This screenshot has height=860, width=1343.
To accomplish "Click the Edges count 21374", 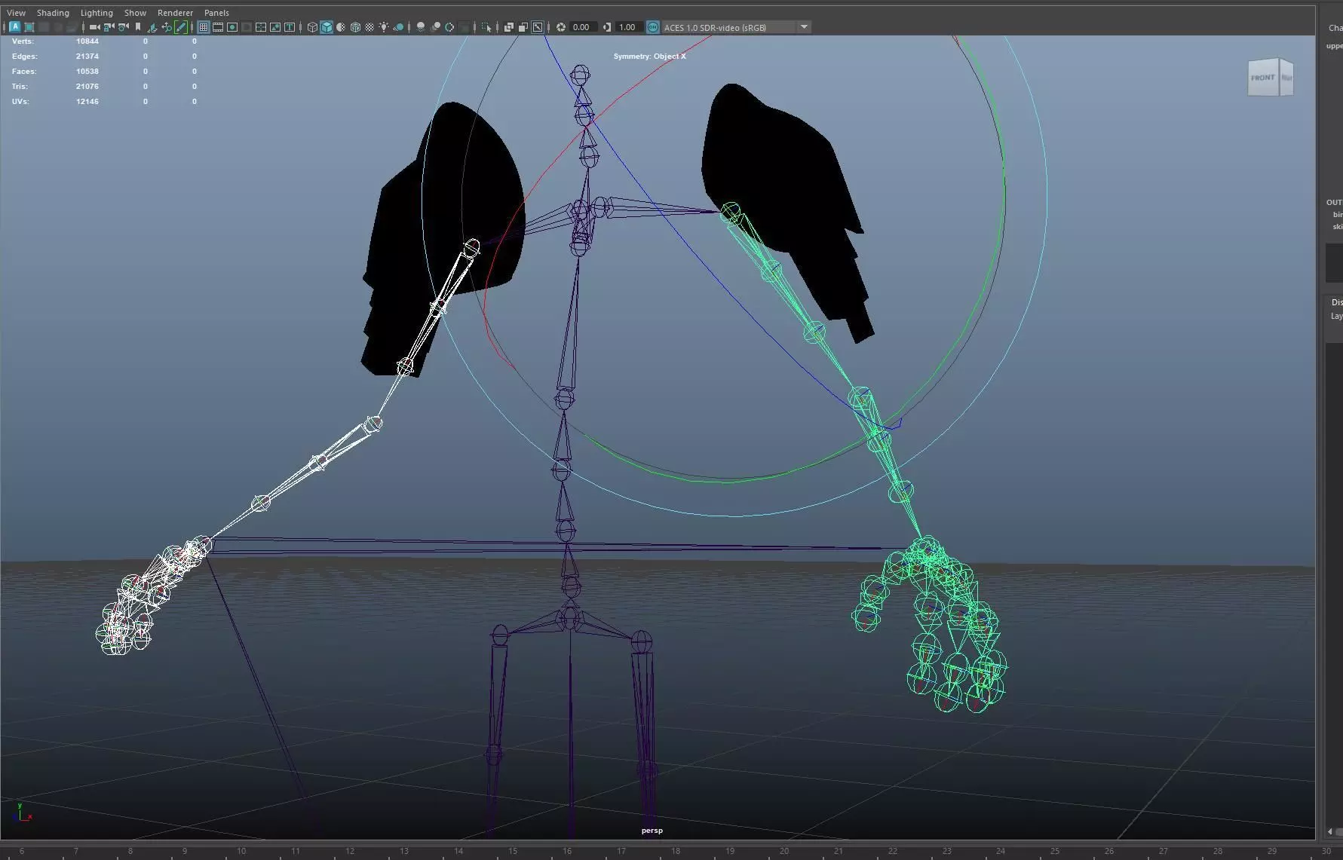I will tap(87, 57).
